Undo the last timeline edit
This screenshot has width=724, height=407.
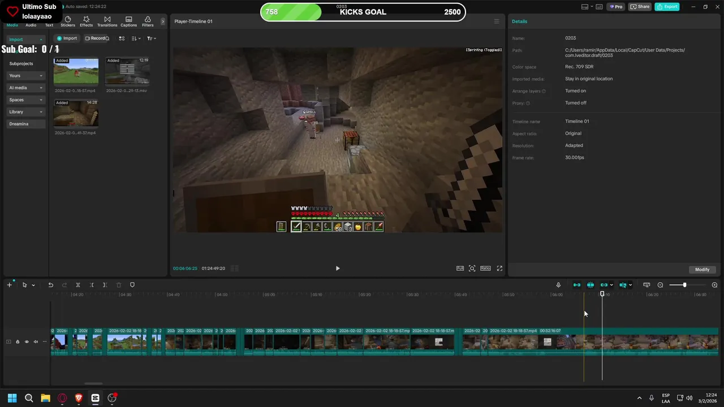[50, 285]
